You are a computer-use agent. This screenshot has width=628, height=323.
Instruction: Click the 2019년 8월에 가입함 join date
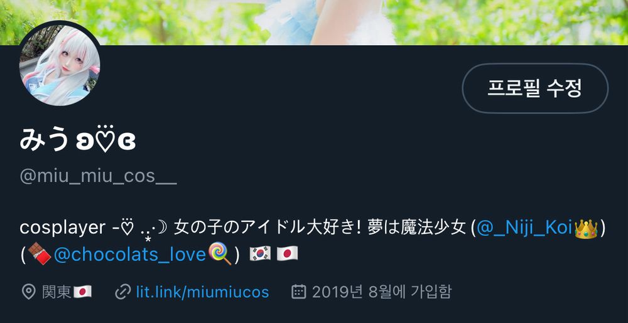tap(382, 292)
